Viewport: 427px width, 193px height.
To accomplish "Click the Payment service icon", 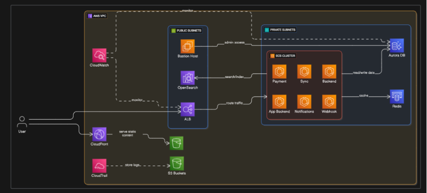I will pyautogui.click(x=279, y=71).
